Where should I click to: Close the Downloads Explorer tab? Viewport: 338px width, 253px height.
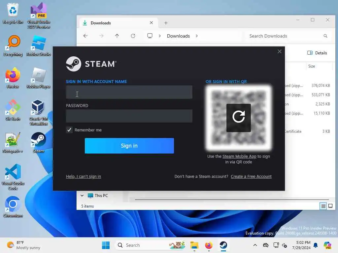click(x=151, y=23)
